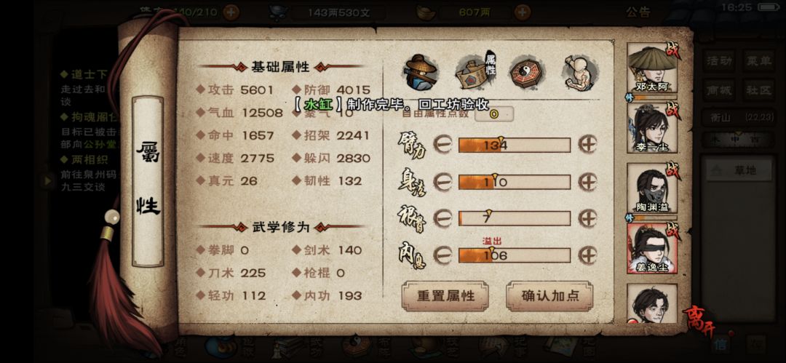The width and height of the screenshot is (786, 363).
Task: Add silver with the plus icon beside 607两
Action: click(x=523, y=12)
